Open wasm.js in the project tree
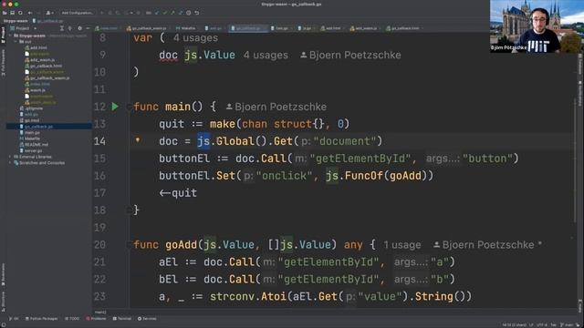The height and width of the screenshot is (328, 584). click(37, 90)
